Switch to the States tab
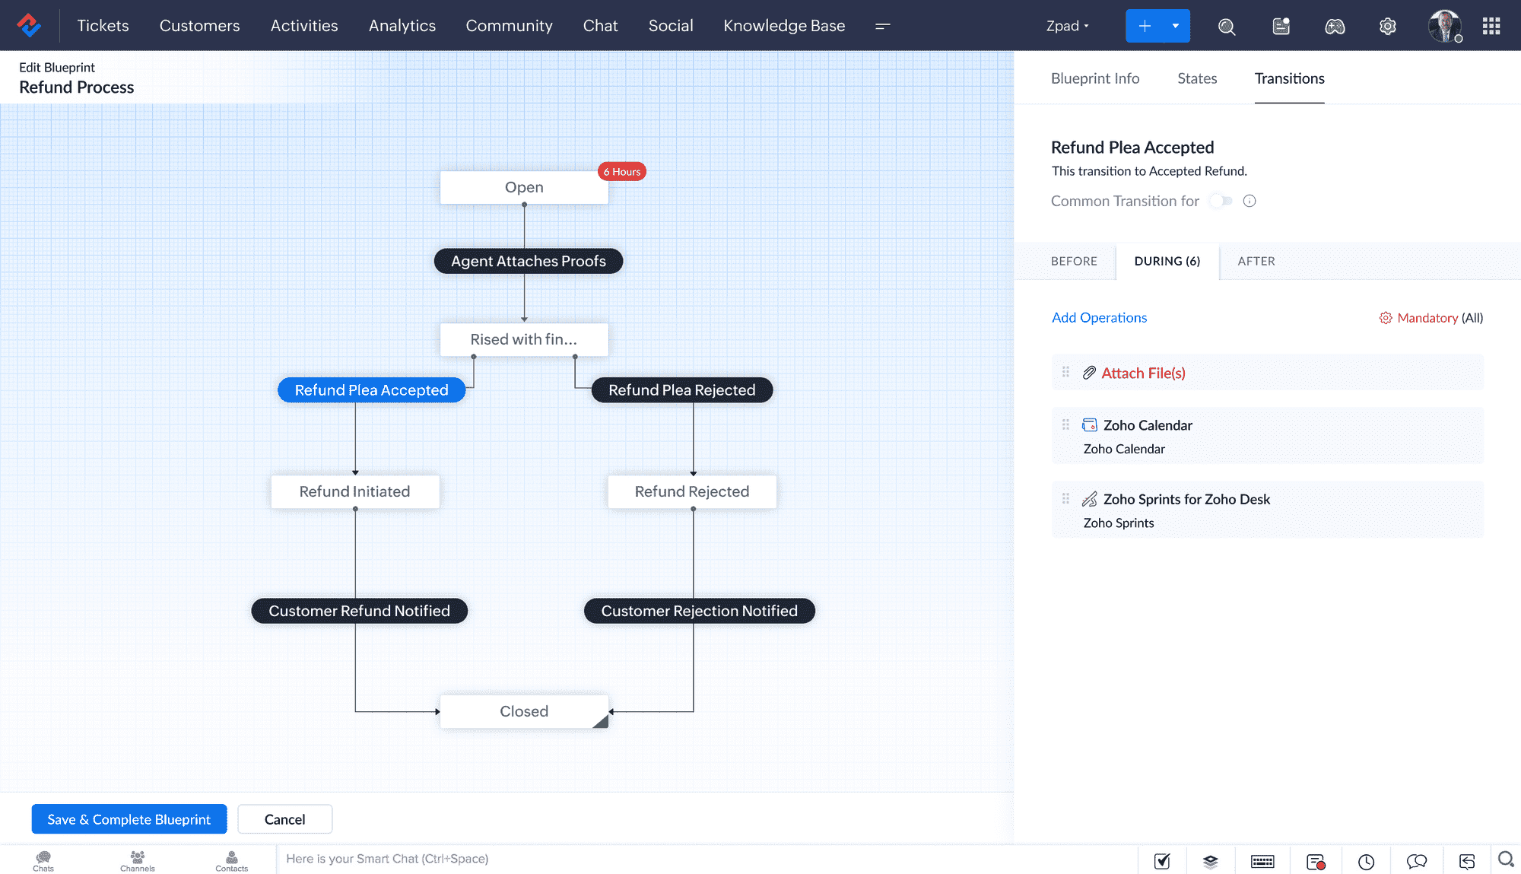This screenshot has height=874, width=1521. click(x=1196, y=78)
